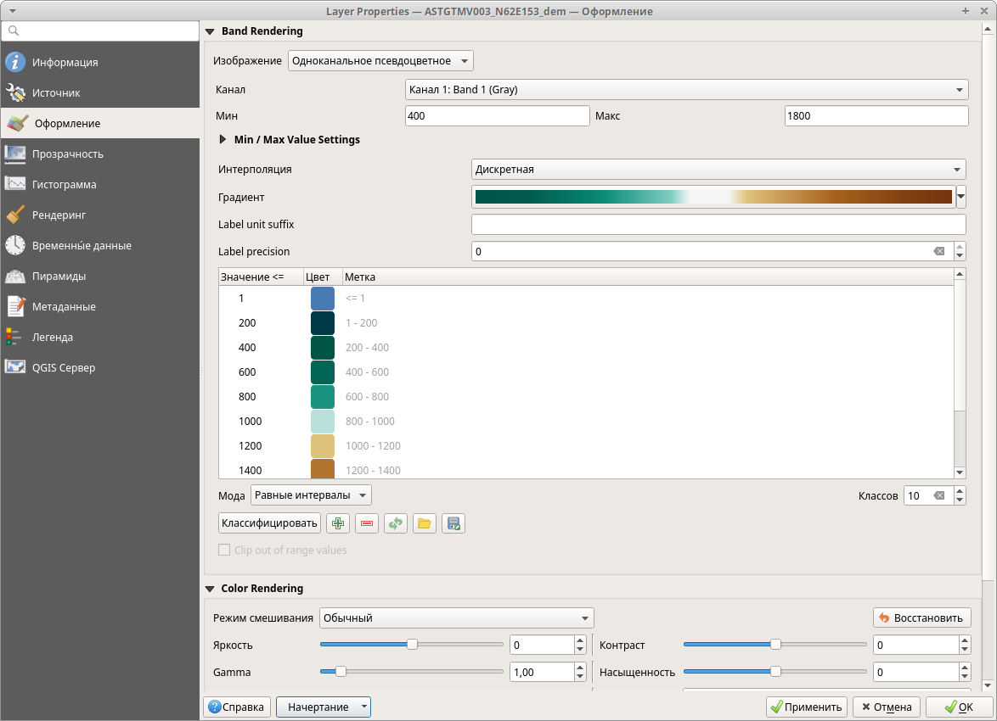
Task: Open the Пирамиды section in sidebar
Action: [59, 276]
